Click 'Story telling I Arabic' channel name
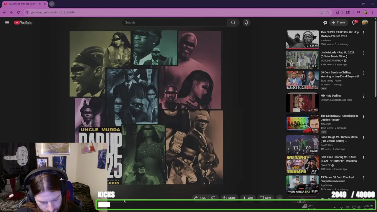Viewport: 377px width, 212px height. 332,81
